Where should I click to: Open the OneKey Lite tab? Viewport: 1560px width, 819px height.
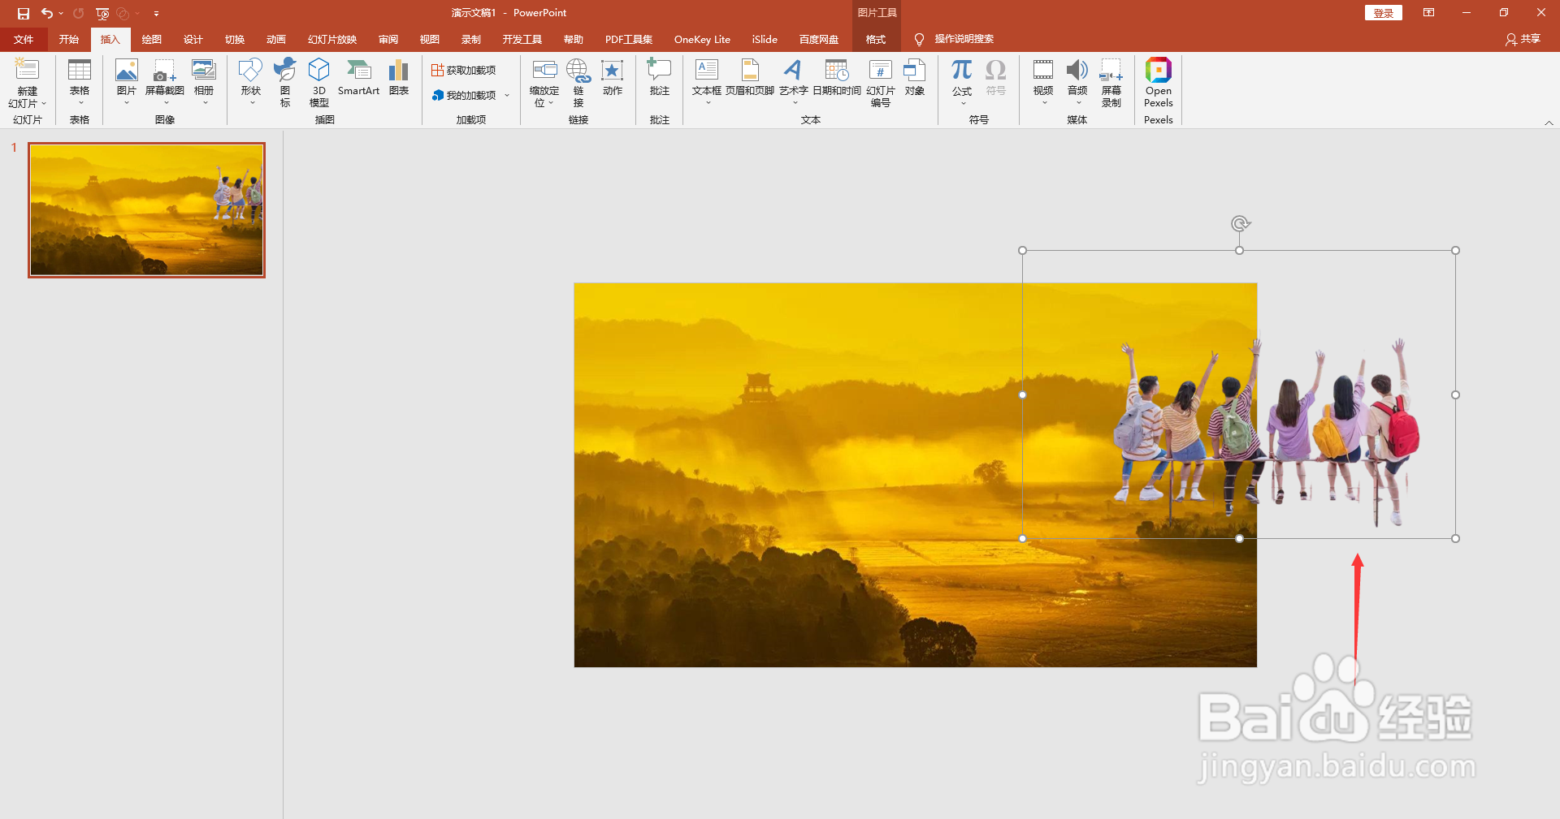click(702, 40)
